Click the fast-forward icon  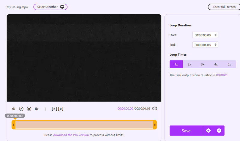(37, 109)
